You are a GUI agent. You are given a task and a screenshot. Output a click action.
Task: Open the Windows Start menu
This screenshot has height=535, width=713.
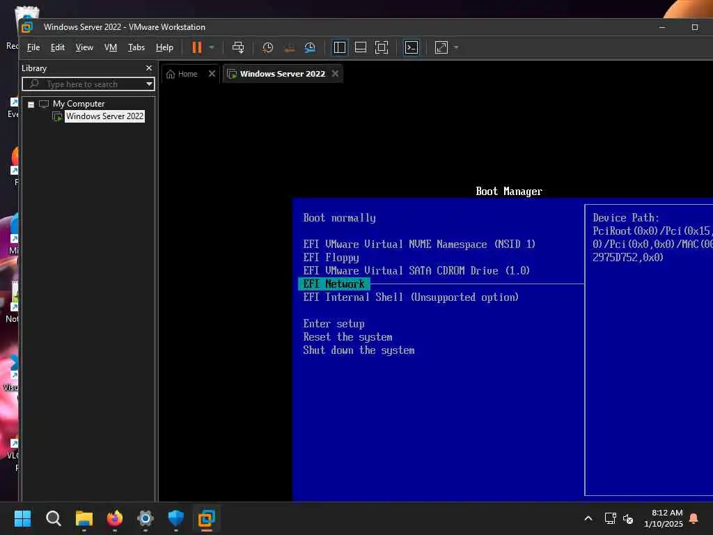22,518
